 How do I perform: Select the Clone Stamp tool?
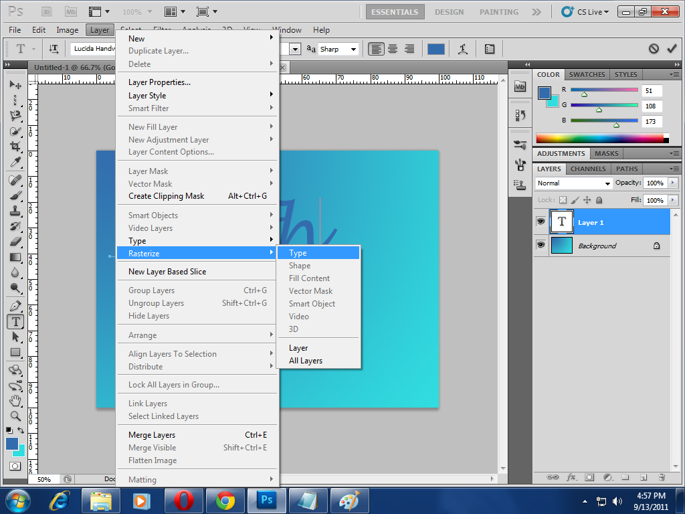click(x=16, y=210)
